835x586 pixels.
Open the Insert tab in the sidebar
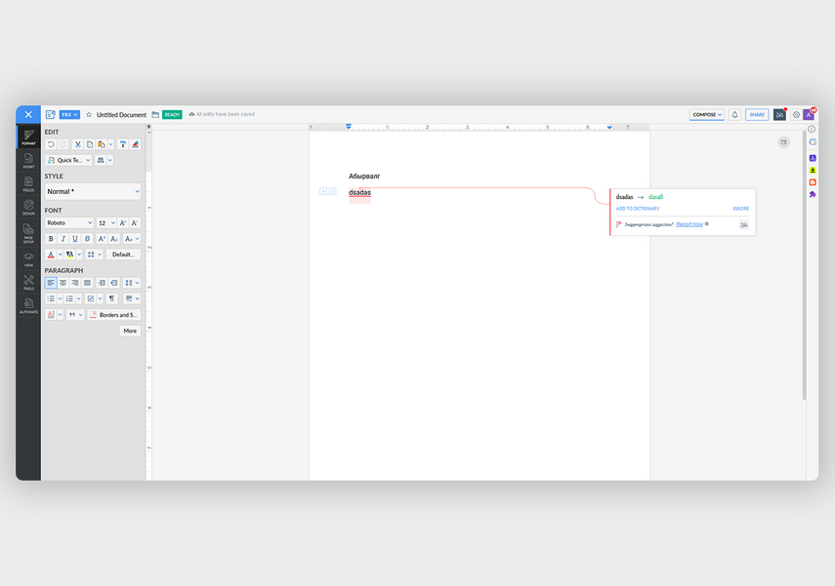pos(28,161)
